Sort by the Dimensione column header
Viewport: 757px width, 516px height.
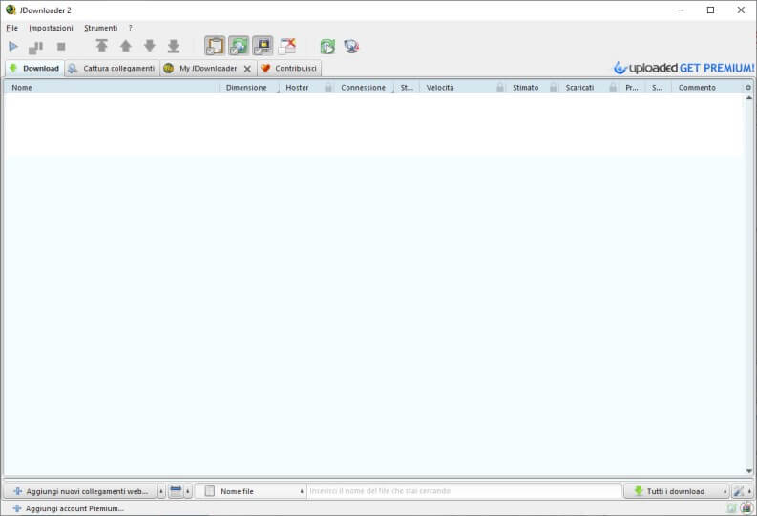248,88
